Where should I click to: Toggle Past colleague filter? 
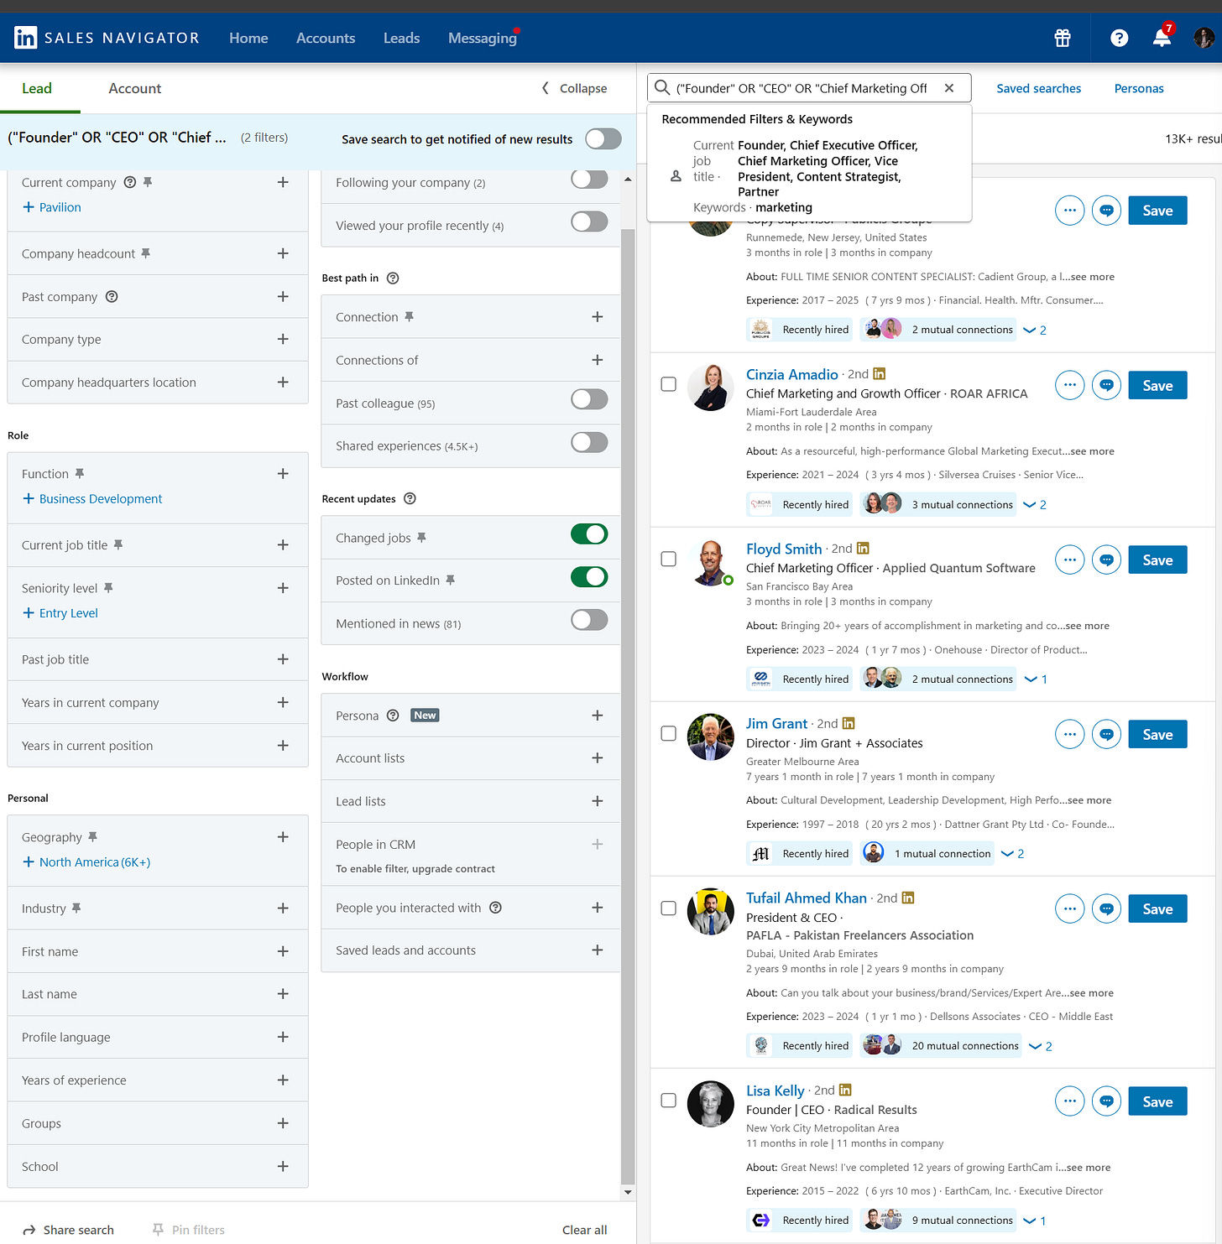click(589, 399)
